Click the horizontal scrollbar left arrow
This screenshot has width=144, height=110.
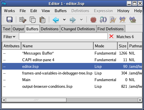[x=4, y=100]
